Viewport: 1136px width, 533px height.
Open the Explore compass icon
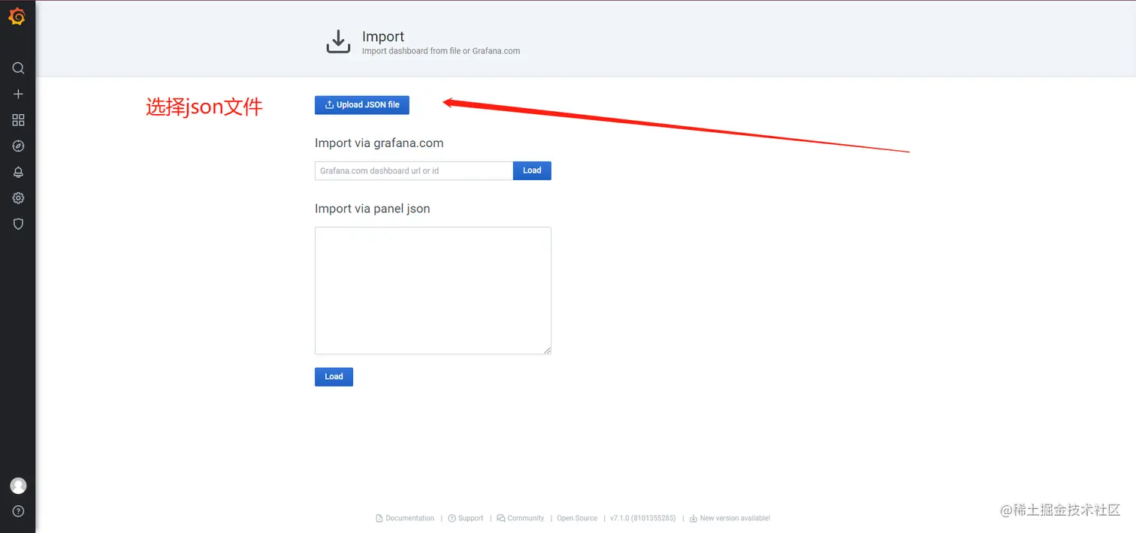point(18,146)
